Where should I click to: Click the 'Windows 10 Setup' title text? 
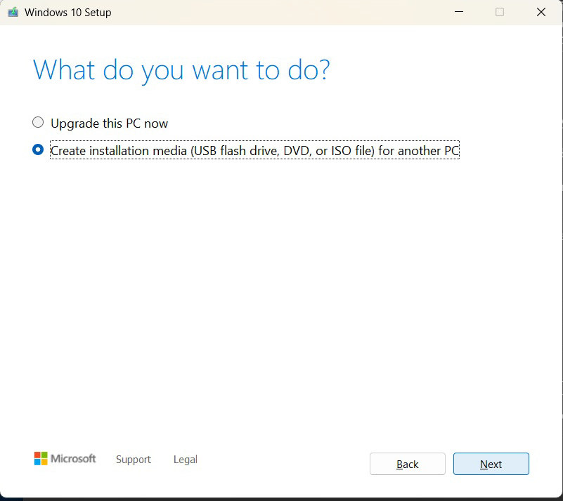click(68, 13)
